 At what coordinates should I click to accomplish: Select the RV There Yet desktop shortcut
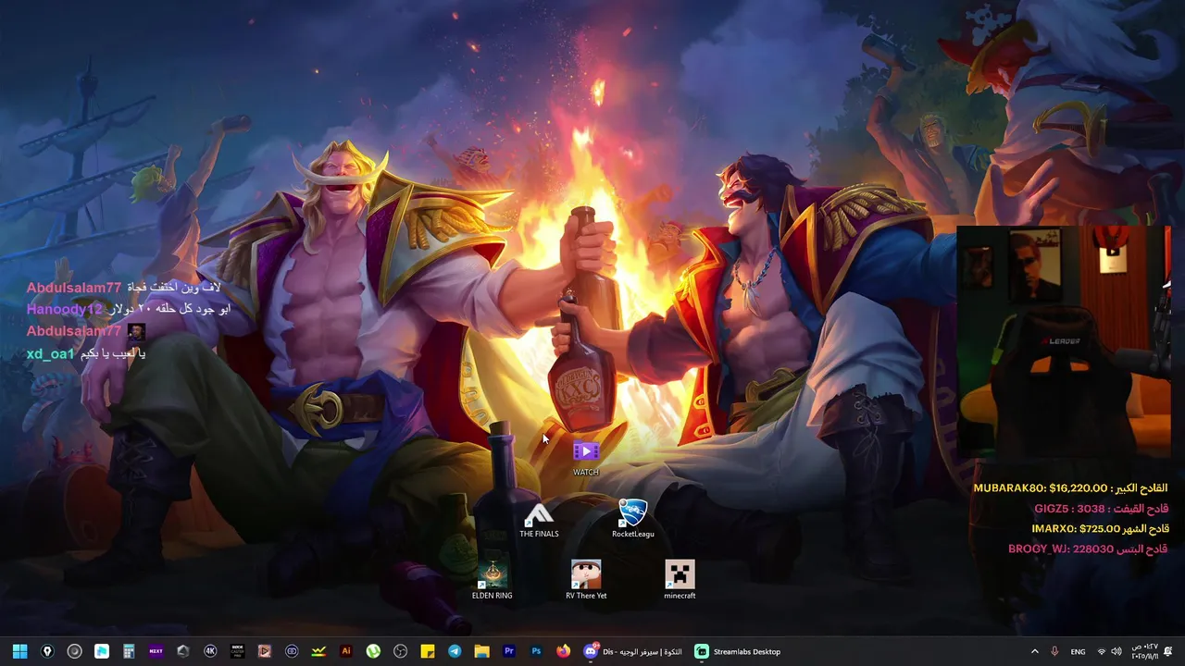point(586,581)
